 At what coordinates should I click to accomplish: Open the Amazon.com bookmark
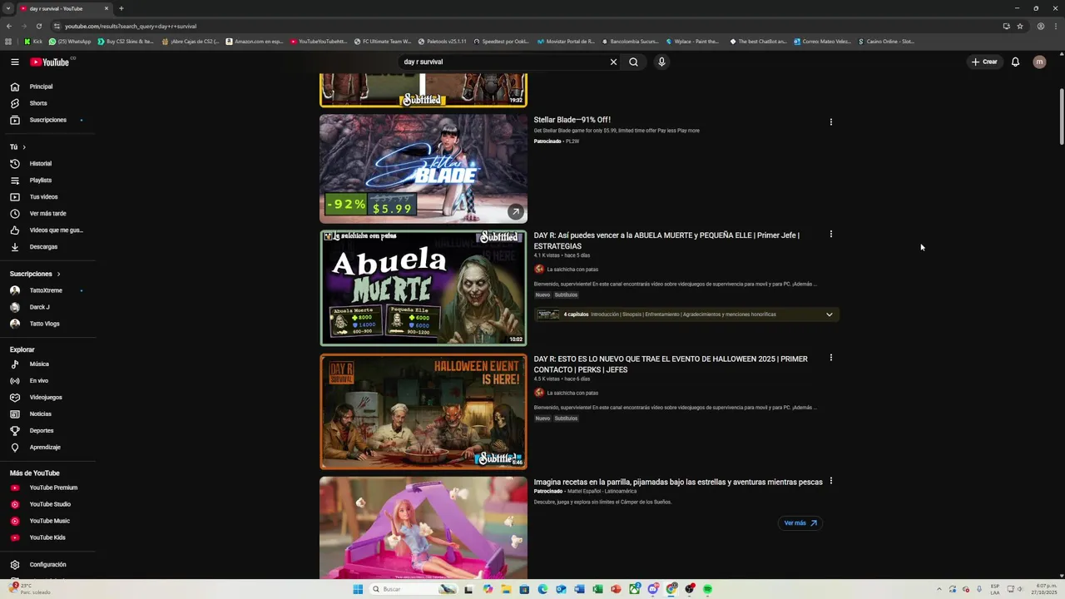tap(255, 42)
